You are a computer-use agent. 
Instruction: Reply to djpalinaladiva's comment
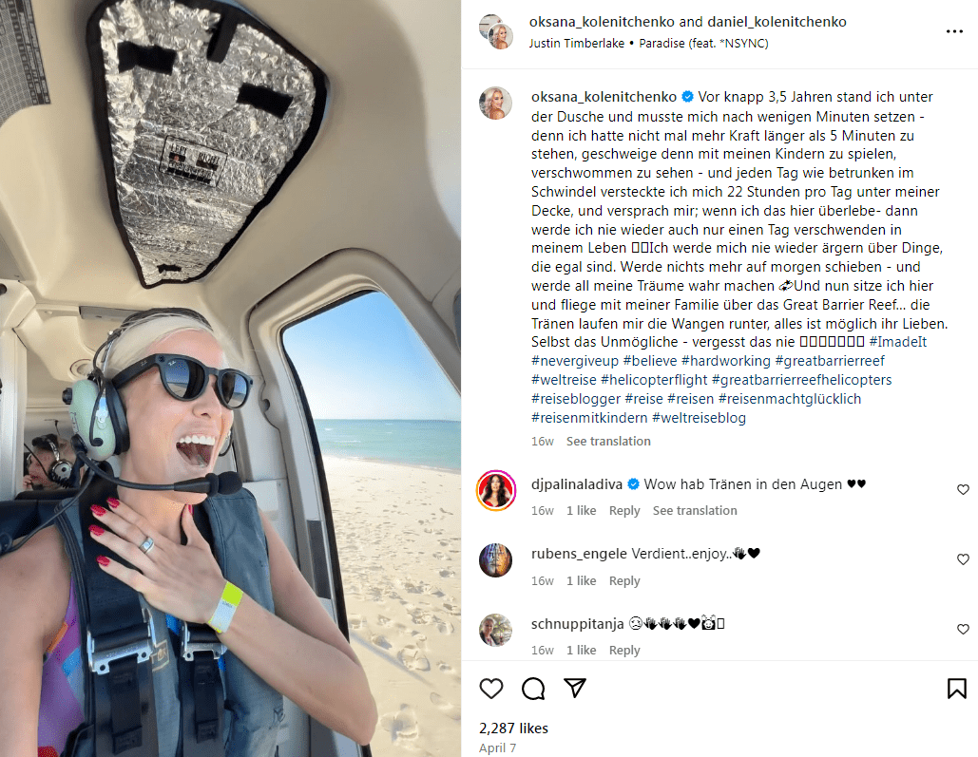[x=624, y=511]
